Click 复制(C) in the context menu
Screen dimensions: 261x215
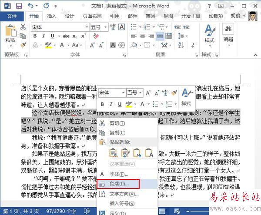tap(127, 132)
